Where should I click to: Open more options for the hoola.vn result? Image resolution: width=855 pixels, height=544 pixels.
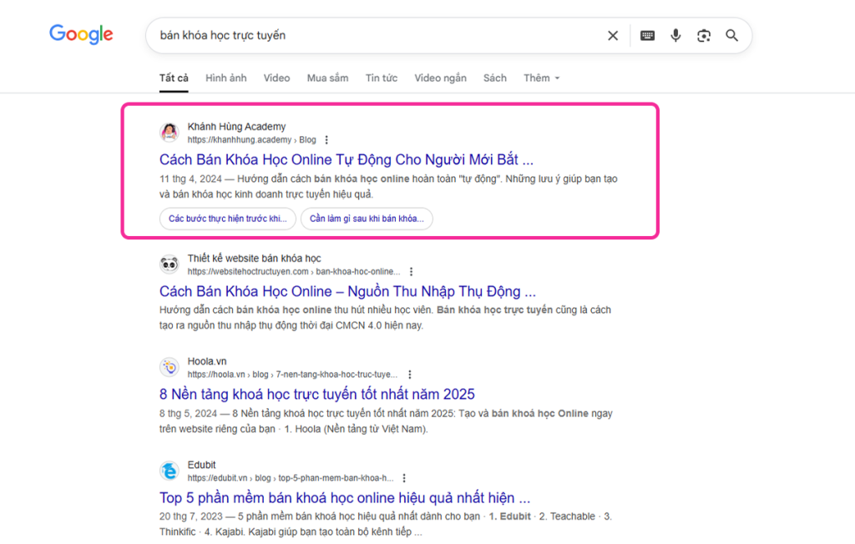[409, 375]
